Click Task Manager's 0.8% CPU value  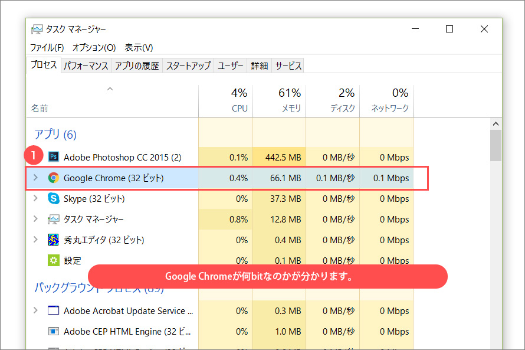point(238,220)
